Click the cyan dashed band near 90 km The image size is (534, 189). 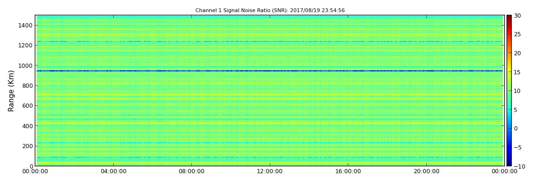[269, 157]
